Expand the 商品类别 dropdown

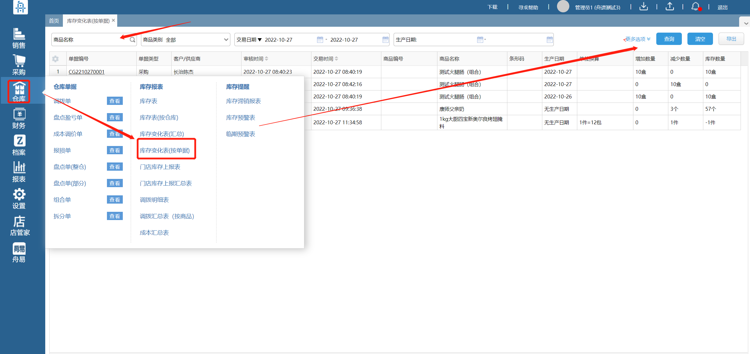[x=226, y=40]
